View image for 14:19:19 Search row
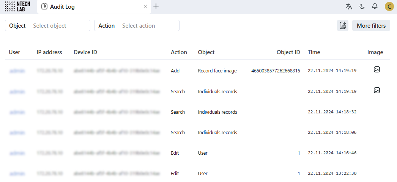397x182 pixels. click(377, 91)
